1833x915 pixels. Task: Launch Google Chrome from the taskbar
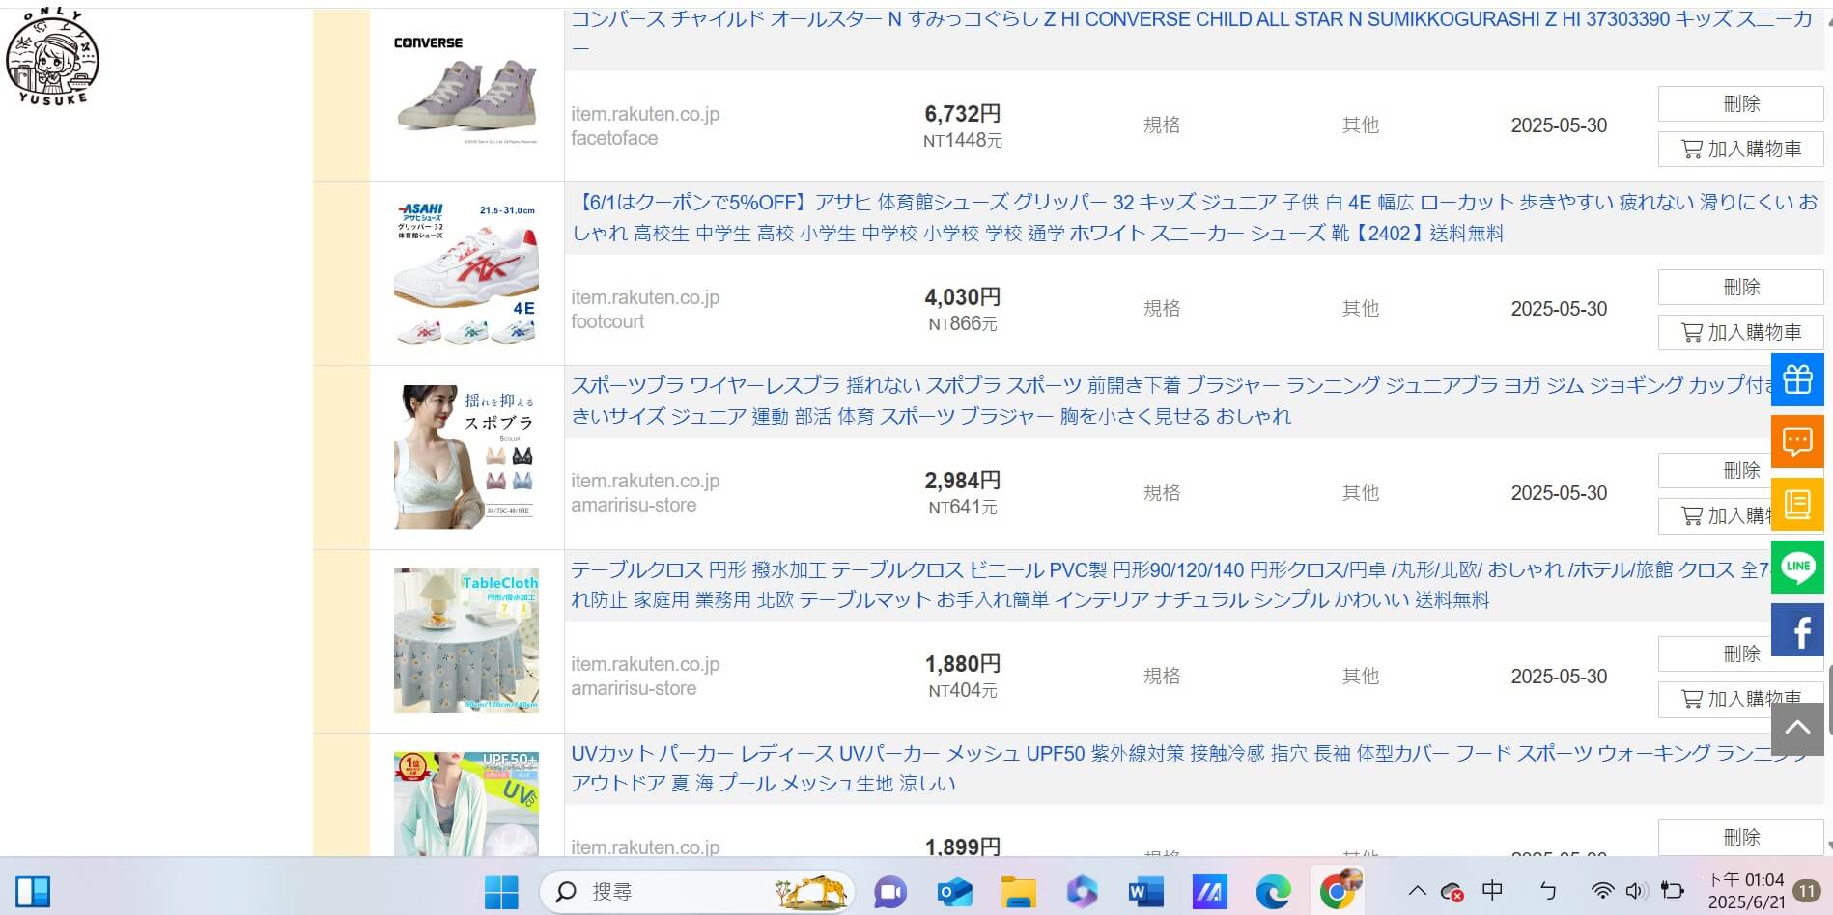point(1339,892)
